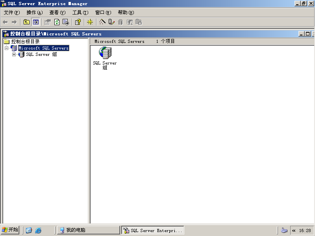Open the 查看(V) menu
This screenshot has width=315, height=236.
click(x=57, y=13)
